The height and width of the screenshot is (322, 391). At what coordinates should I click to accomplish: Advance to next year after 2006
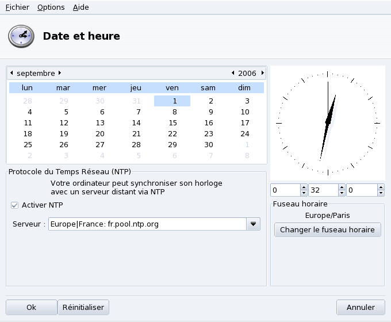click(263, 73)
